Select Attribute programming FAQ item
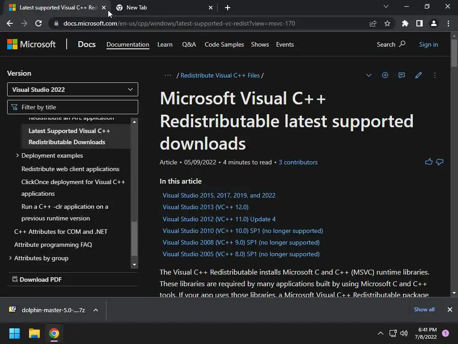This screenshot has width=458, height=344. [x=53, y=245]
